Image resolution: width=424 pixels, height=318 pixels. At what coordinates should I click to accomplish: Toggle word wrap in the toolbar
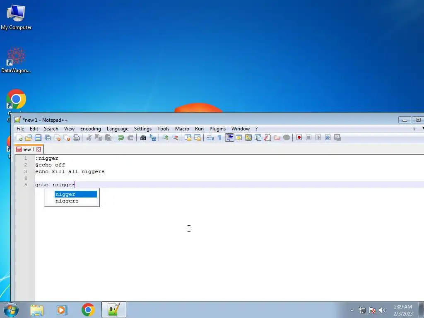point(210,137)
